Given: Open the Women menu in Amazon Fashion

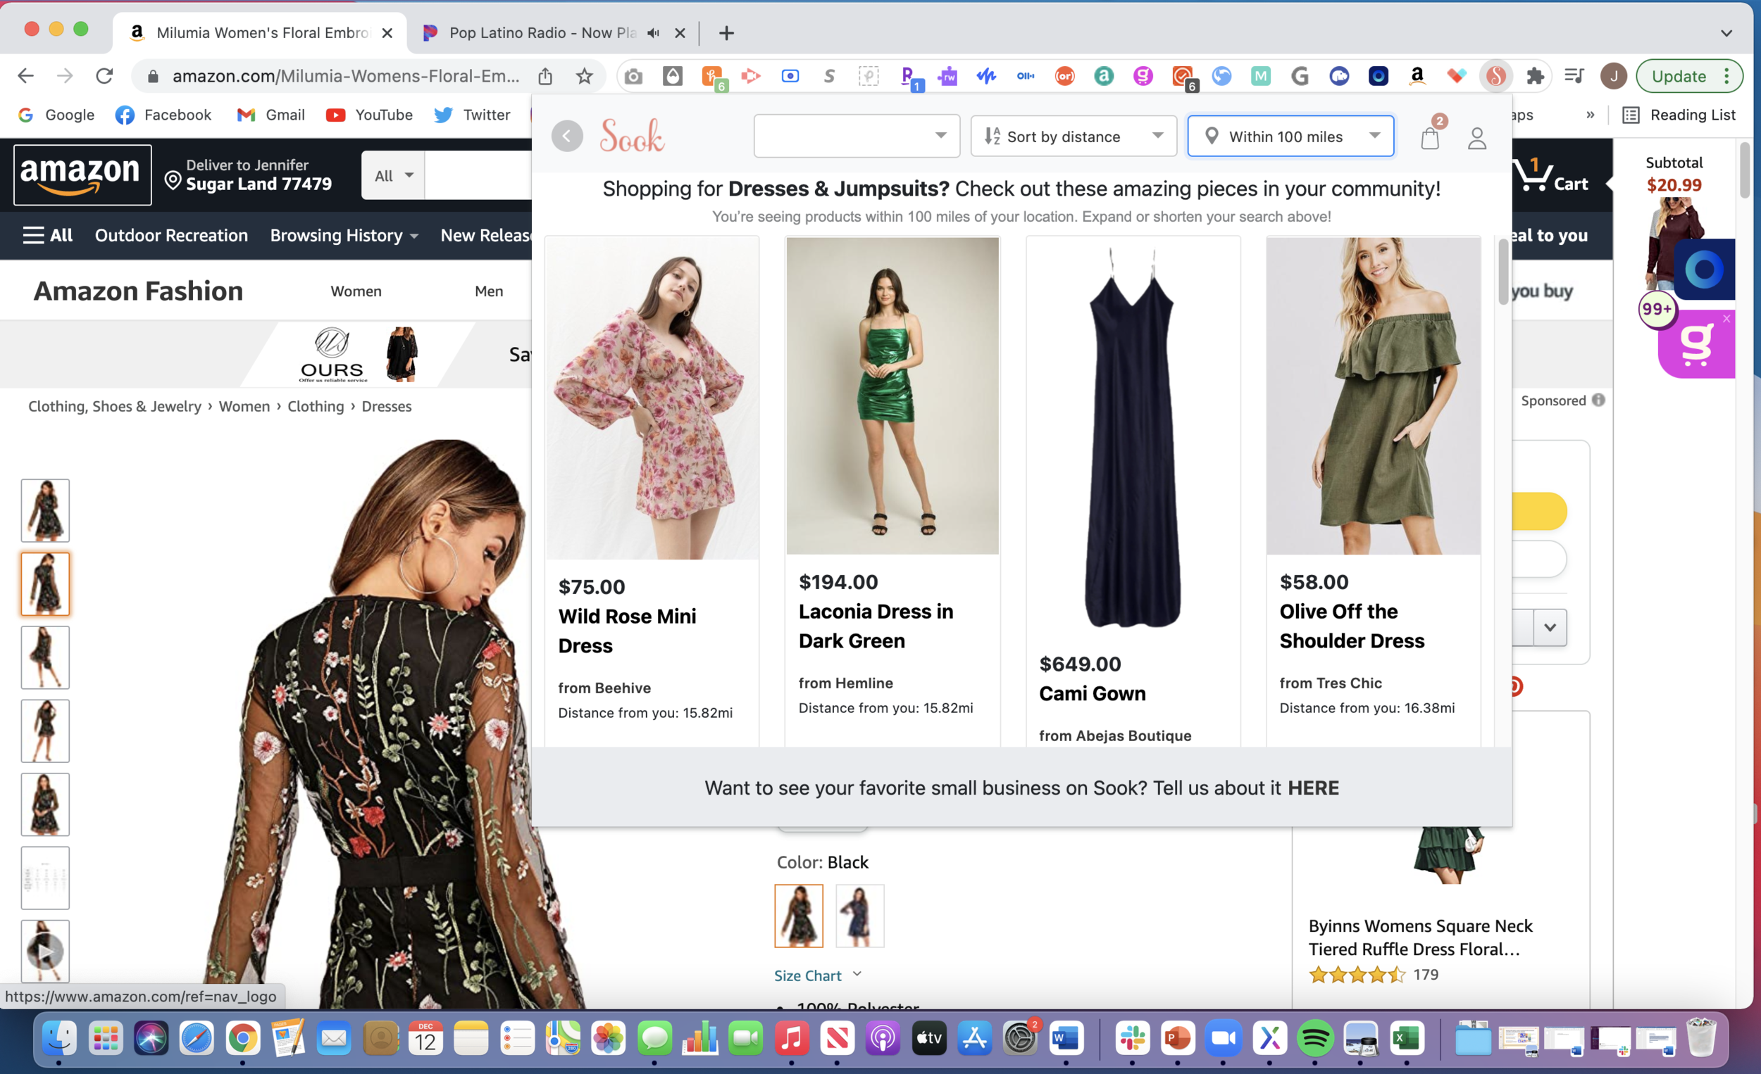Looking at the screenshot, I should coord(356,291).
